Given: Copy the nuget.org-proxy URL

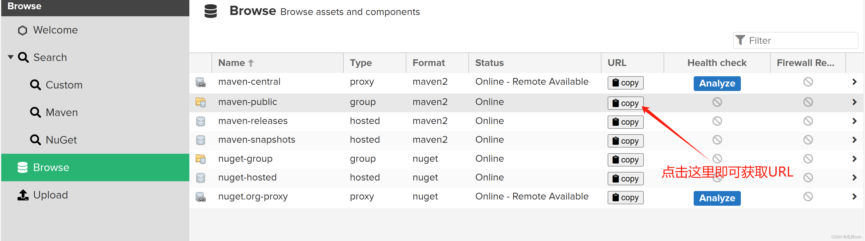Looking at the screenshot, I should pyautogui.click(x=625, y=197).
